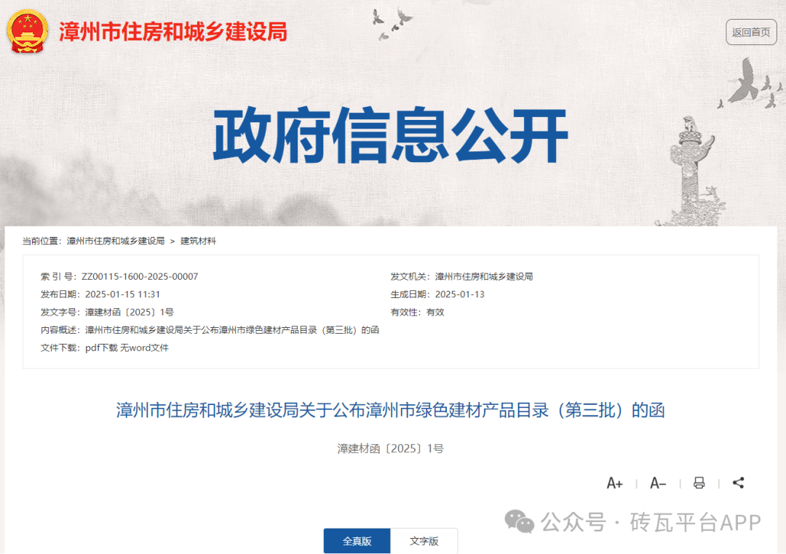Screen dimensions: 786x554
Task: Switch to the 文字版 tab
Action: (424, 541)
